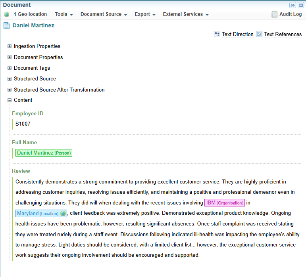Click the geo-location globe icon in toolbar
The image size is (306, 277).
click(7, 15)
